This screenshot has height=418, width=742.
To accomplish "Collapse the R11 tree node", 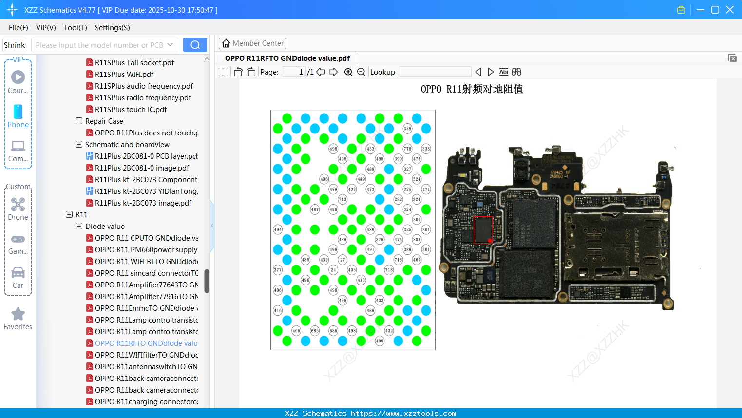I will (x=69, y=214).
